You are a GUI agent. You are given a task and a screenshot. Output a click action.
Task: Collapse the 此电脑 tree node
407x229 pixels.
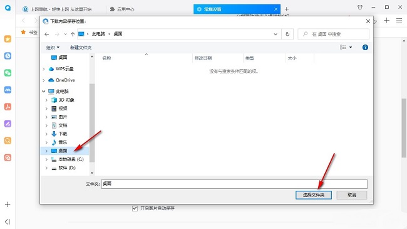coord(44,92)
